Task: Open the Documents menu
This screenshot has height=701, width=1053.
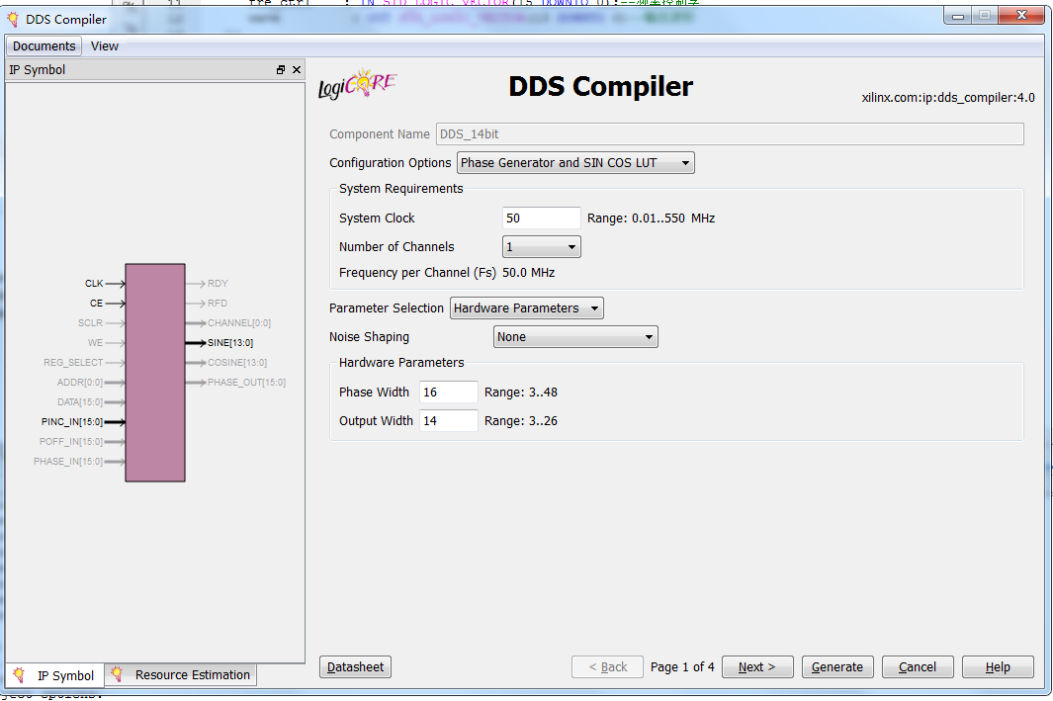Action: click(44, 46)
